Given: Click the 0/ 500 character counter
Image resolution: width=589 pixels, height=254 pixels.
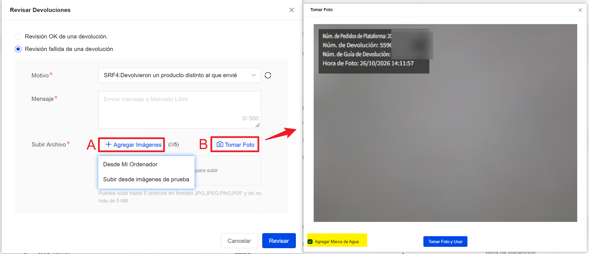Looking at the screenshot, I should 250,118.
